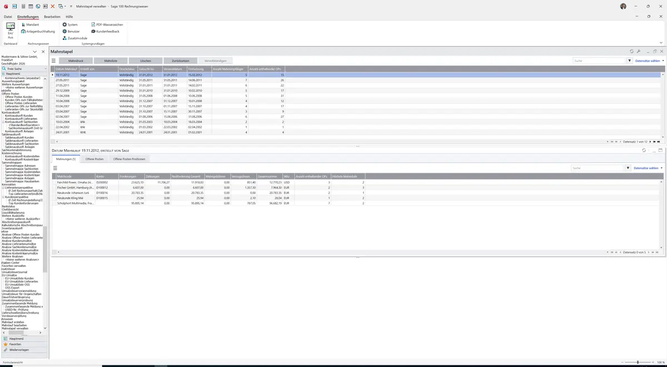Expand the upper Datensätze wählen dropdown
The height and width of the screenshot is (367, 667).
(x=649, y=61)
